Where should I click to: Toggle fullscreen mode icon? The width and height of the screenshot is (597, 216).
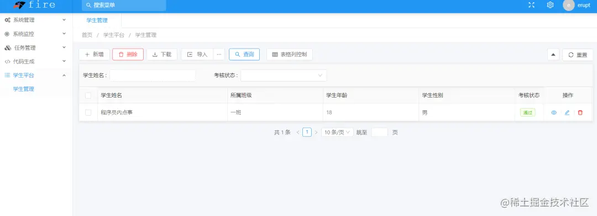pos(532,5)
